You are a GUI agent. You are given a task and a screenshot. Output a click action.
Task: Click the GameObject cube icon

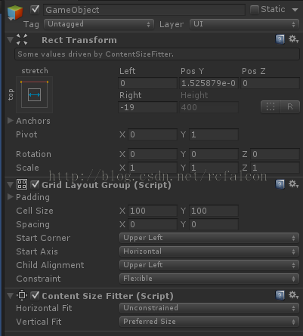[x=15, y=12]
